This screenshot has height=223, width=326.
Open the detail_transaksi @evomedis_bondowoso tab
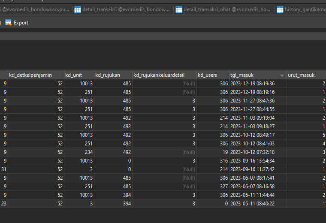pyautogui.click(x=122, y=9)
